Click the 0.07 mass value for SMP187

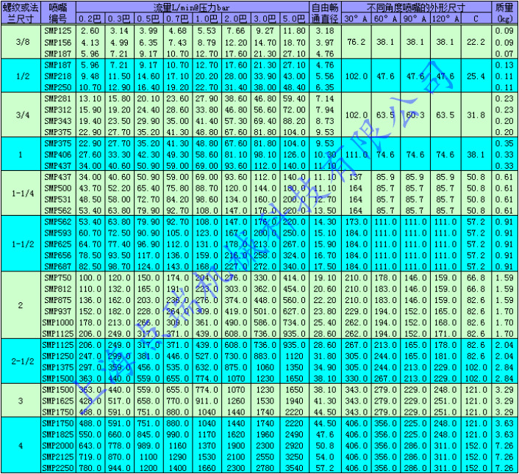[504, 54]
